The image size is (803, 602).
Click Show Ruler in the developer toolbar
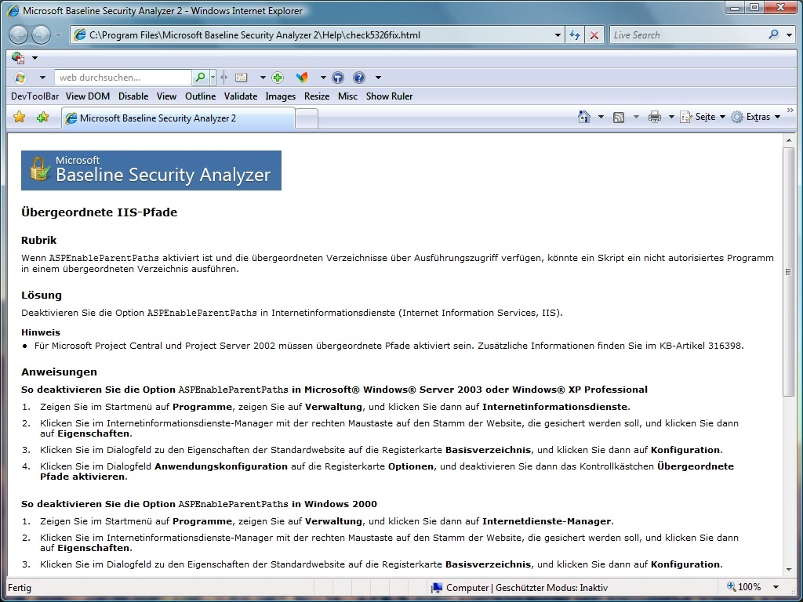click(x=389, y=96)
